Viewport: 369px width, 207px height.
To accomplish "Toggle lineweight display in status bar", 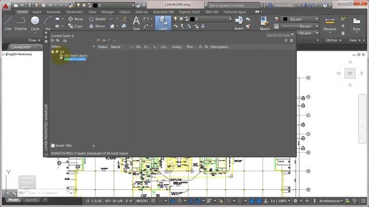I will [209, 201].
